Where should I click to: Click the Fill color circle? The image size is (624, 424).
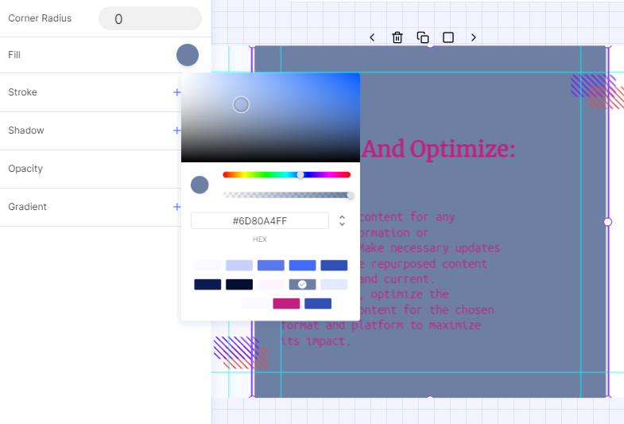coord(188,55)
